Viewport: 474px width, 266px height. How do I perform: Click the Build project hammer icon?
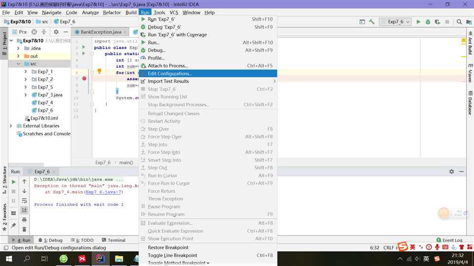click(371, 22)
